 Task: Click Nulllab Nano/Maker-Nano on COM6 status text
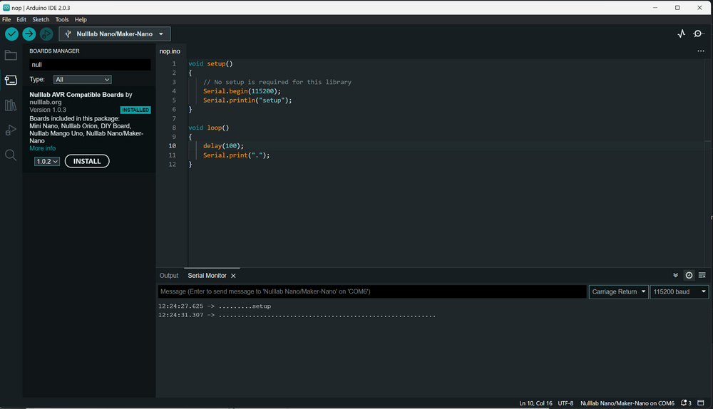[627, 403]
